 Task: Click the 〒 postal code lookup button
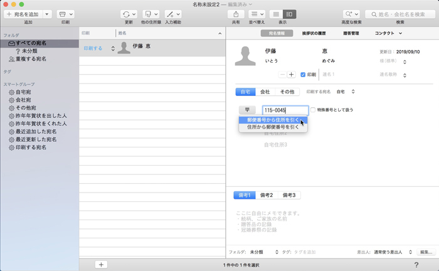[x=247, y=110]
